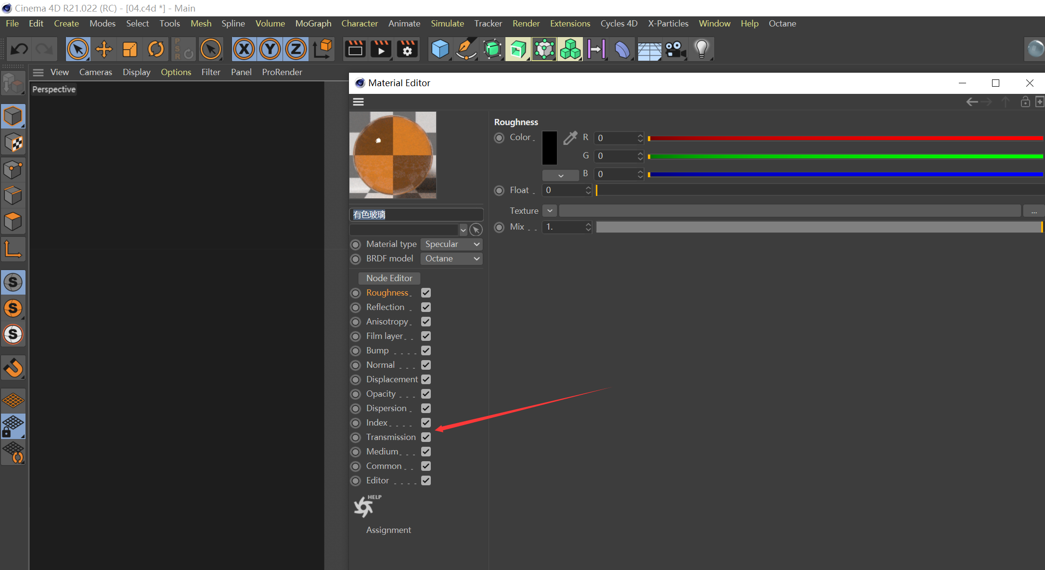Image resolution: width=1045 pixels, height=570 pixels.
Task: Click the light bulb icon
Action: 701,49
